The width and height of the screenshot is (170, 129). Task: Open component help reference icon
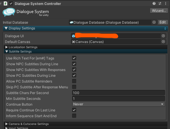[x=154, y=3]
